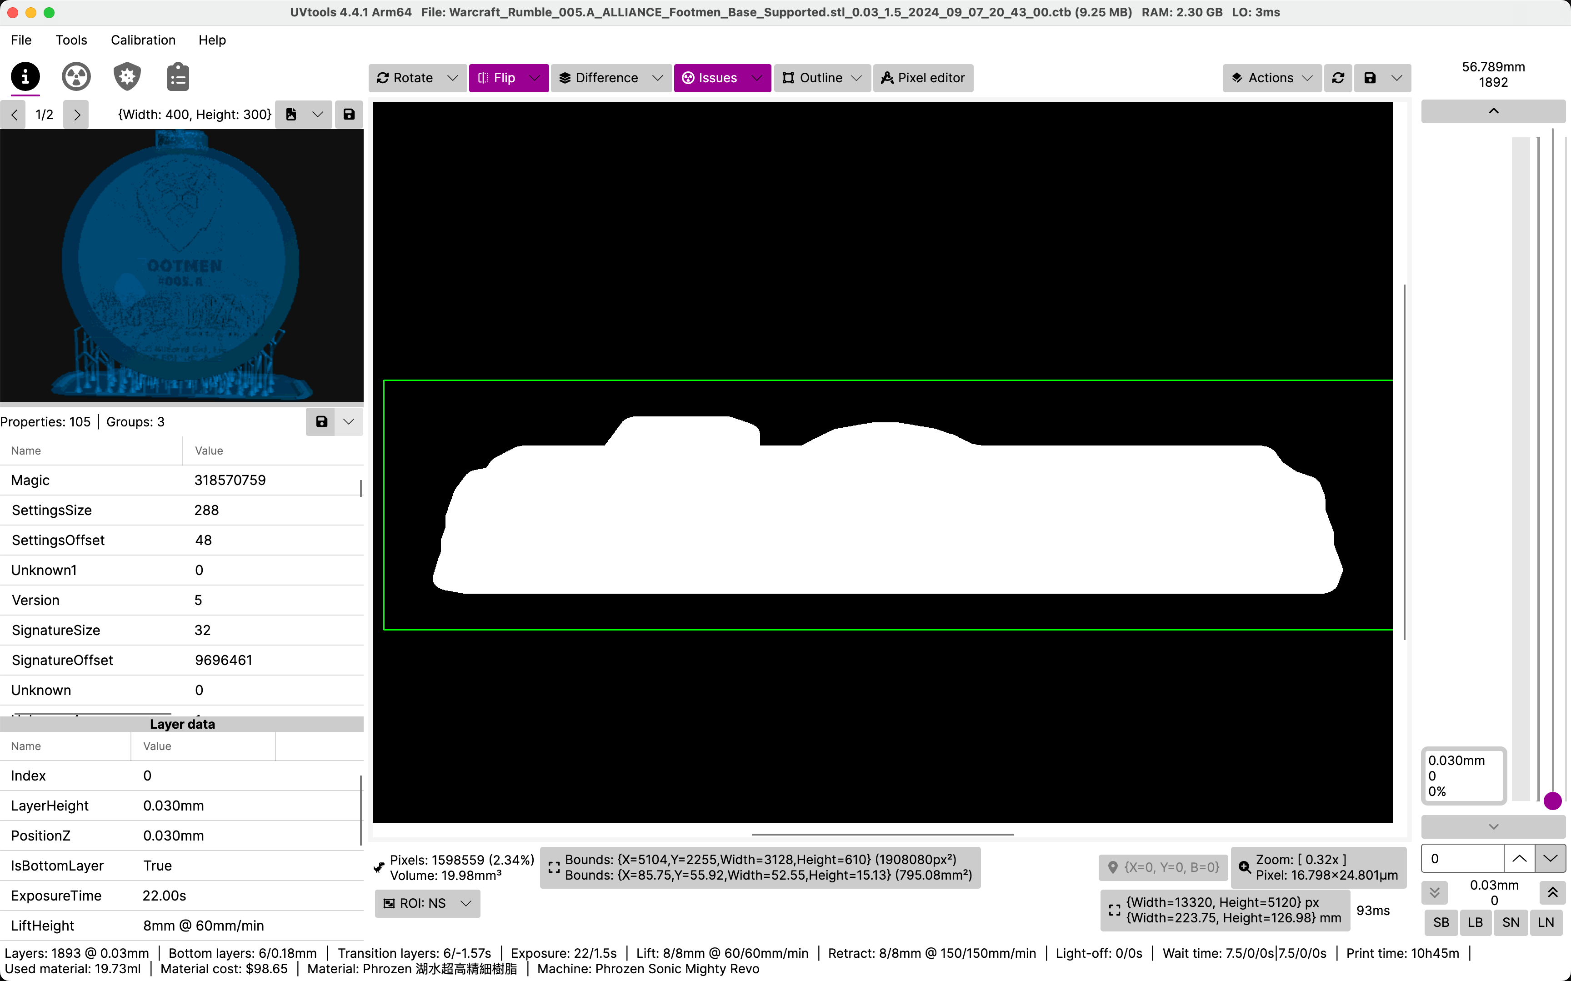Go to next thumbnail arrow

76,115
